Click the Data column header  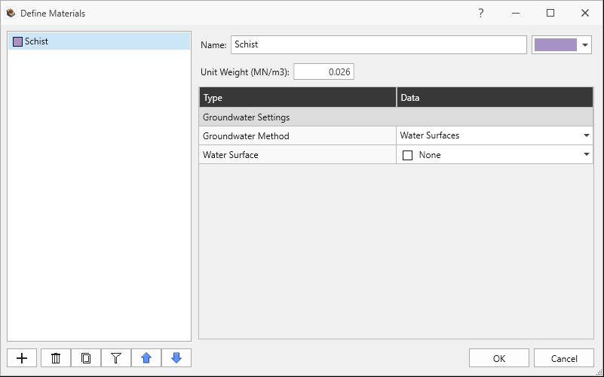(x=495, y=98)
